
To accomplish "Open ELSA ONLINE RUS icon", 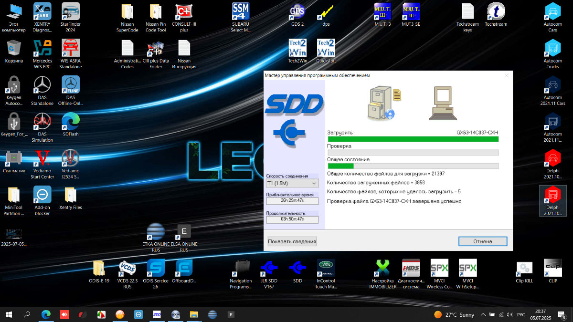I will pyautogui.click(x=184, y=237).
